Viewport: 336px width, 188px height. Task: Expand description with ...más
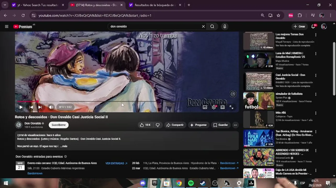click(64, 146)
